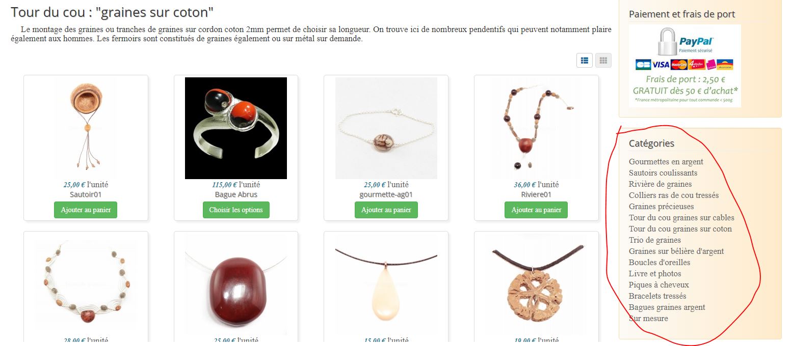Choose options for Bague Abrus

pos(236,210)
